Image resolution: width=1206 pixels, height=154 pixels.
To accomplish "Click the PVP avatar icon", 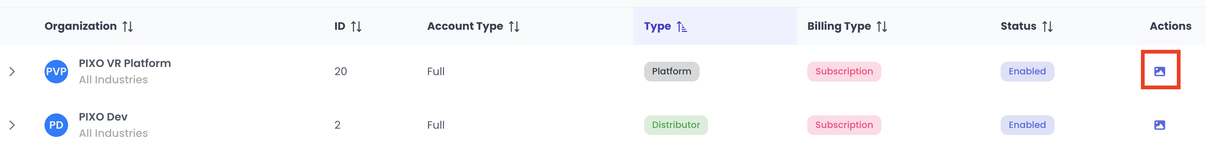I will click(x=56, y=72).
